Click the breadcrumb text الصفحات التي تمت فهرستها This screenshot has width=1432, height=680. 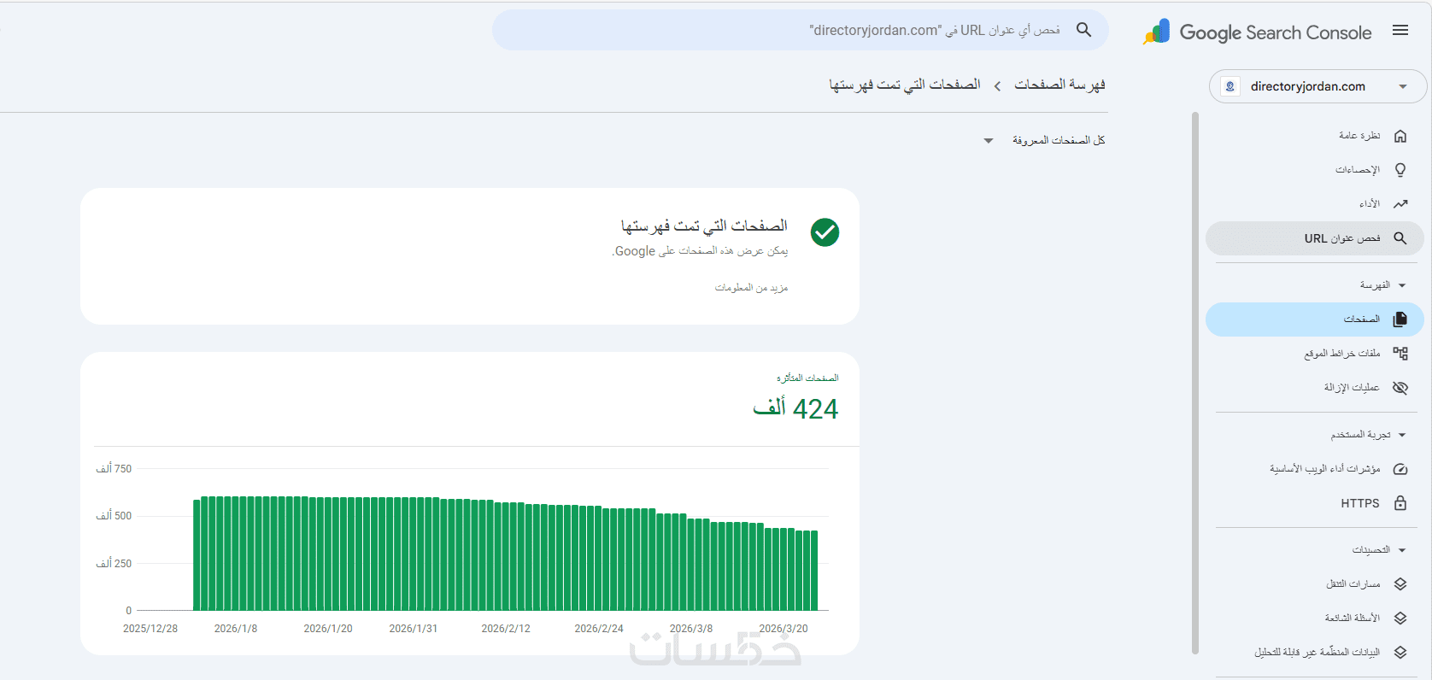tap(905, 85)
